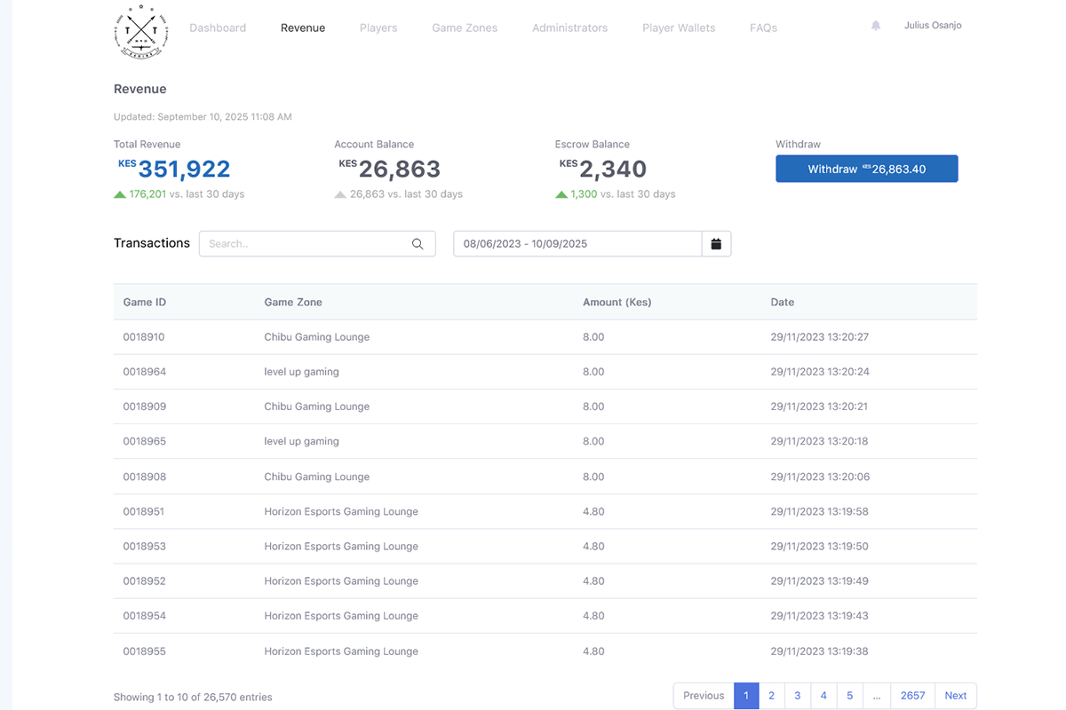Image resolution: width=1066 pixels, height=710 pixels.
Task: Open Player Wallets section
Action: (x=679, y=28)
